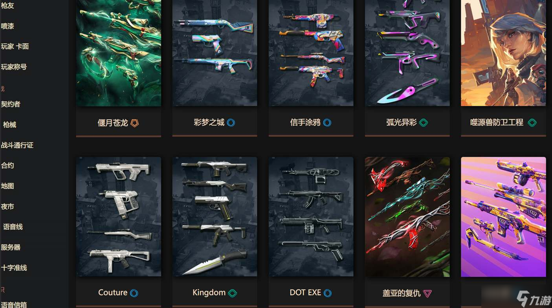Click the blue circle icon beside DOT EXE
This screenshot has height=308, width=552.
click(x=327, y=293)
